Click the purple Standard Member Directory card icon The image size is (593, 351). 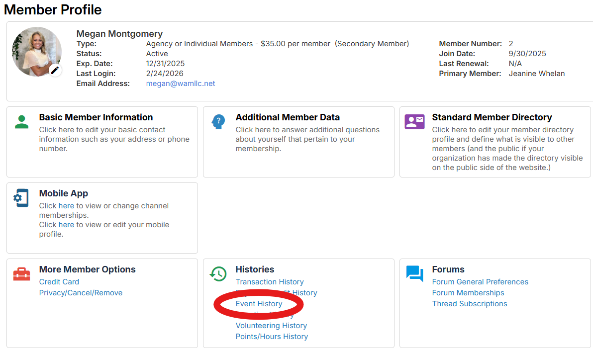pyautogui.click(x=414, y=122)
